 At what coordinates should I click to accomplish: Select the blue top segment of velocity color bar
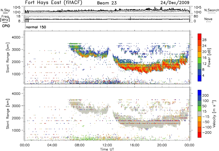point(200,93)
